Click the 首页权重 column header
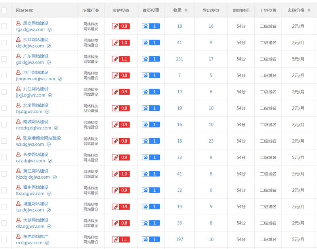This screenshot has width=317, height=249. 151,10
